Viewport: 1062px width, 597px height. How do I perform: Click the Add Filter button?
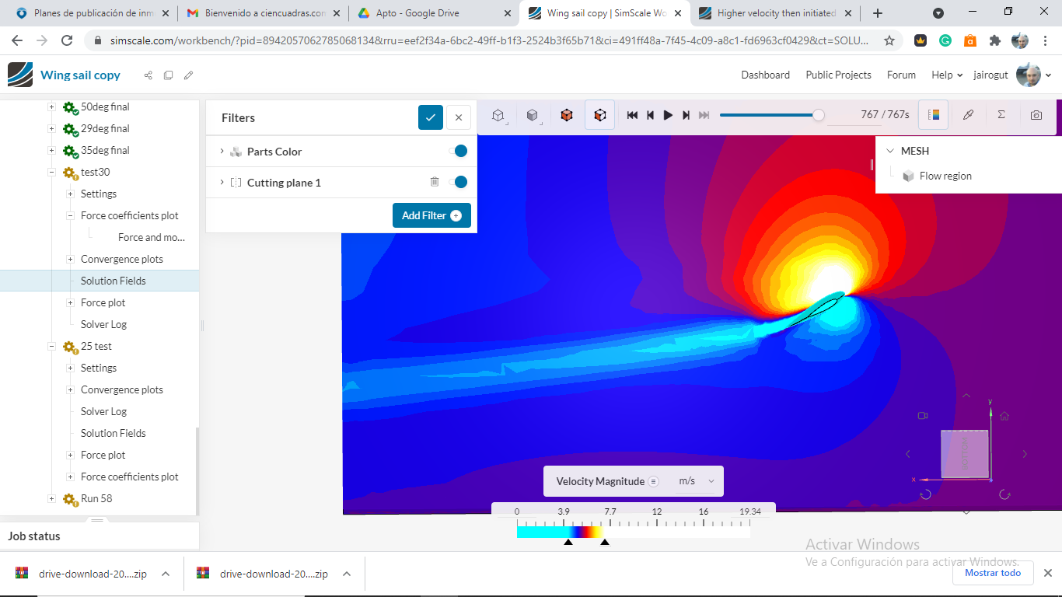(431, 215)
